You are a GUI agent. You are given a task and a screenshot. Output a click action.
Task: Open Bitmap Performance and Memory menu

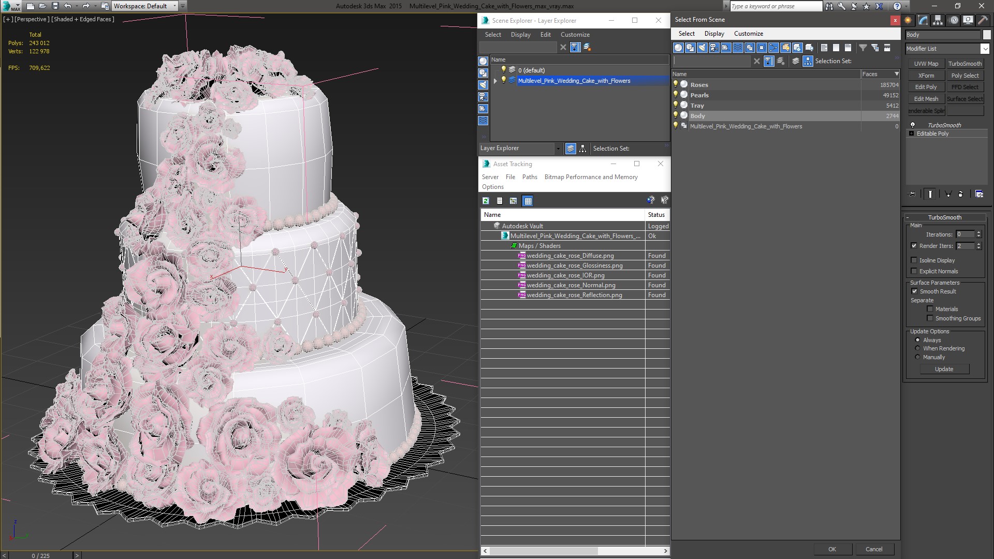pyautogui.click(x=591, y=177)
